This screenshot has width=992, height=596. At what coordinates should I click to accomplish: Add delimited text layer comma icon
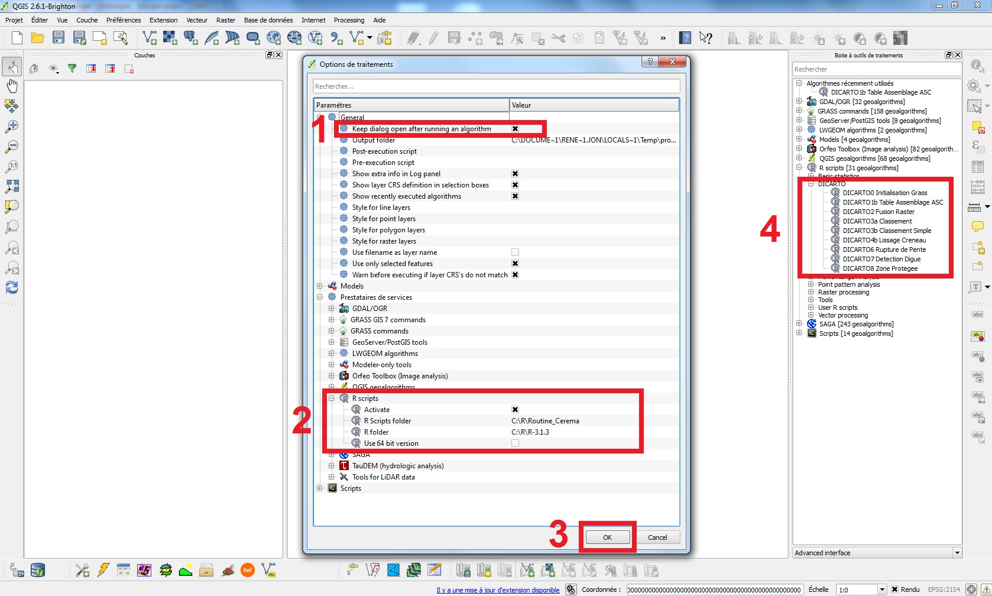pos(336,38)
